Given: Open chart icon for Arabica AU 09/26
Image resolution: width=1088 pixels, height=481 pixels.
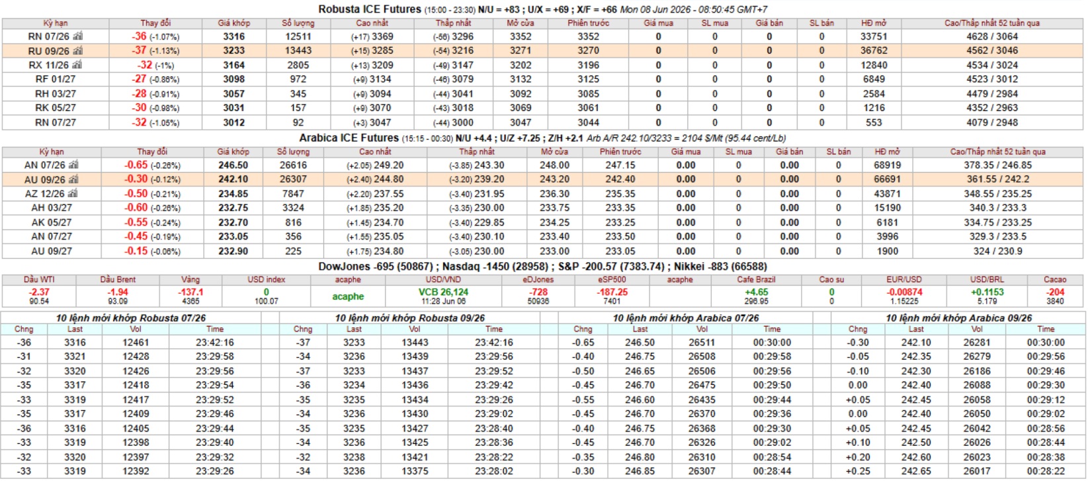Looking at the screenshot, I should 73,179.
